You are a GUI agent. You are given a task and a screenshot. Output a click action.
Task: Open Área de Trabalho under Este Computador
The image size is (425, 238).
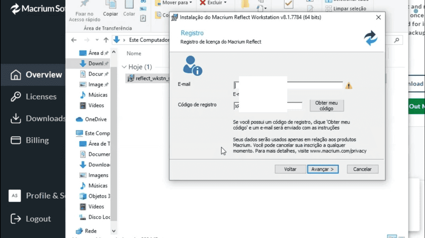tap(95, 144)
